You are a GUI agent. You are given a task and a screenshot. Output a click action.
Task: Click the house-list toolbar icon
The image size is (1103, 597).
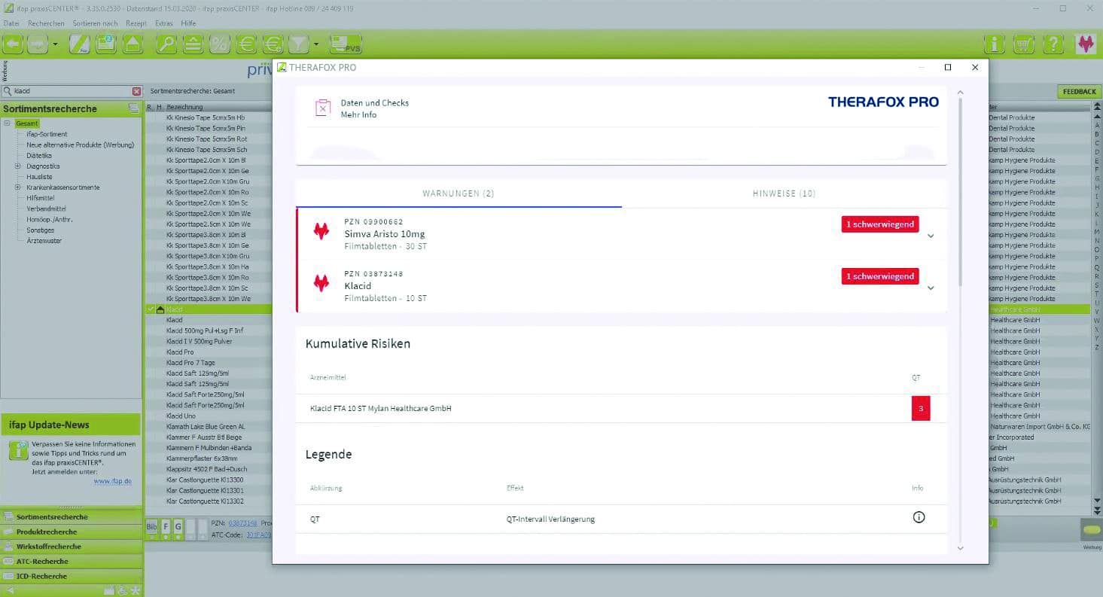click(133, 44)
